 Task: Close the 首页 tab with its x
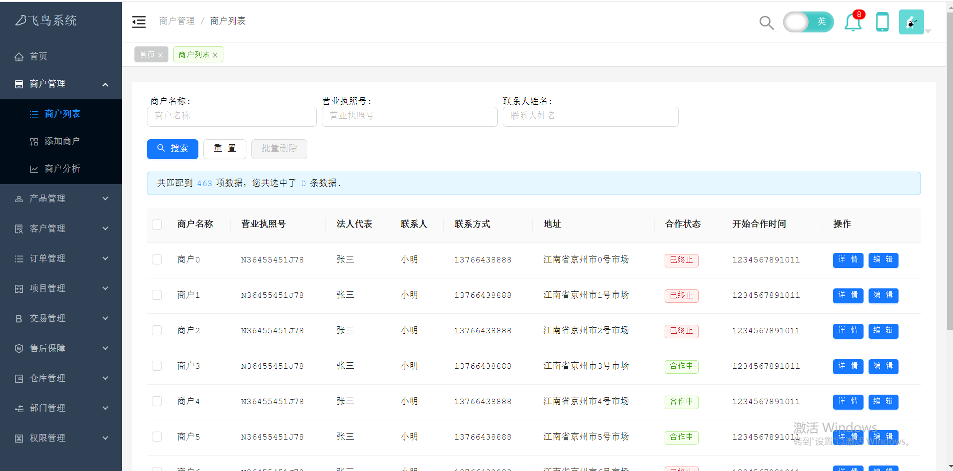pyautogui.click(x=160, y=55)
